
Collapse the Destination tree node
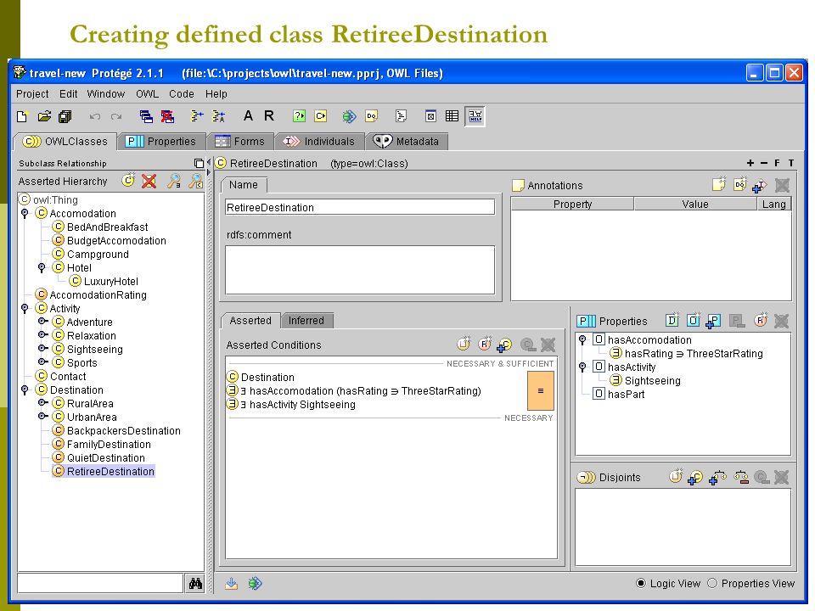tap(25, 390)
